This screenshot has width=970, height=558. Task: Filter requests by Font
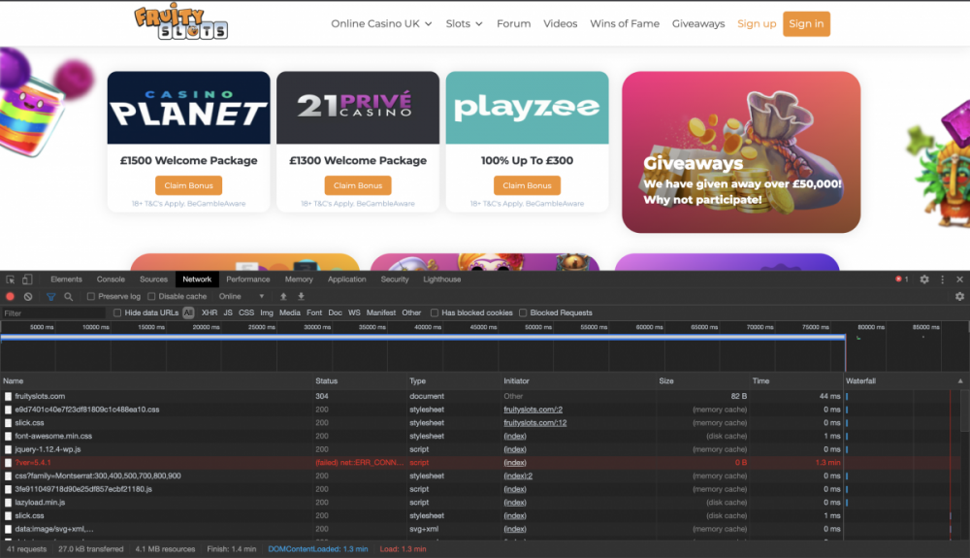pos(314,313)
